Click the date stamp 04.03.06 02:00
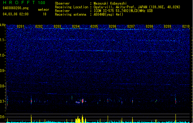This screenshot has height=123, width=193. click(x=16, y=14)
